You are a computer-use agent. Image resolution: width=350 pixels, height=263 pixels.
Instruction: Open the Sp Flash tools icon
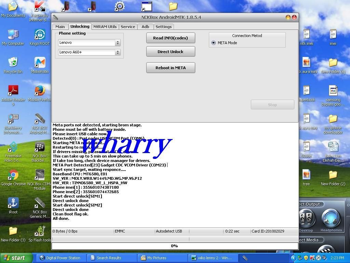40,231
